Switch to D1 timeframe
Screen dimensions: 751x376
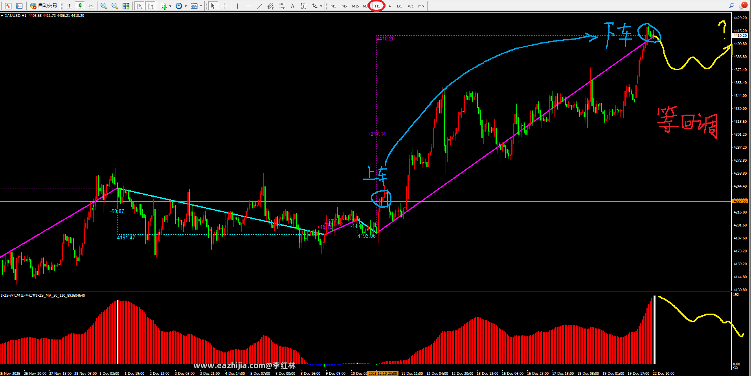point(399,6)
